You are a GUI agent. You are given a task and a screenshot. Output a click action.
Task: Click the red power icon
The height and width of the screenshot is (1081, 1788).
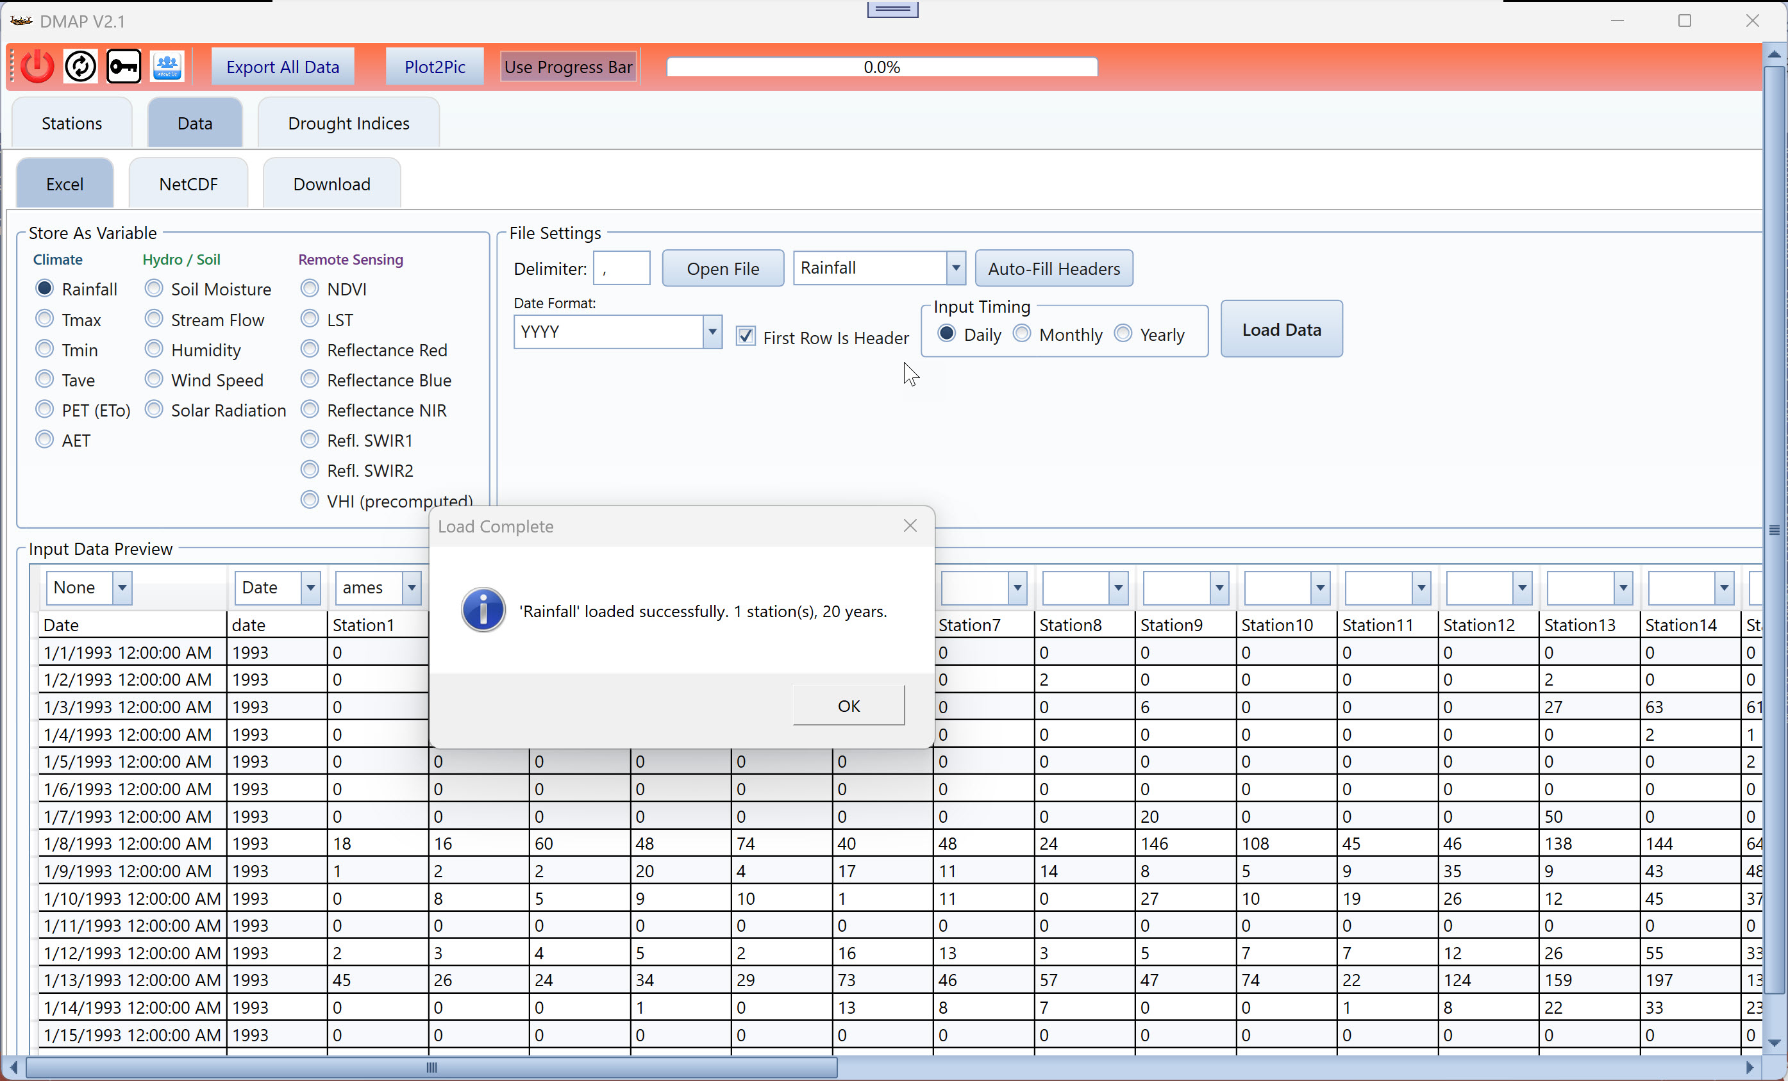tap(37, 67)
